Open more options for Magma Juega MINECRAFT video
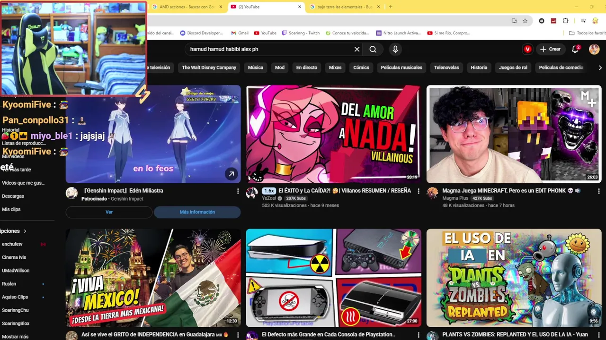606x340 pixels. 598,191
